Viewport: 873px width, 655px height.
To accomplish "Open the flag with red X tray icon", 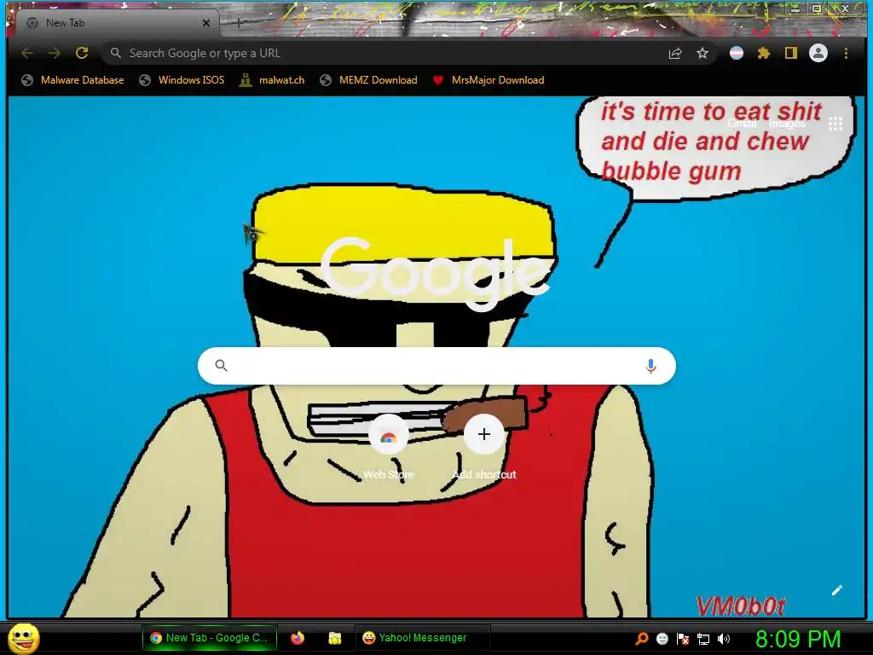I will coord(683,639).
